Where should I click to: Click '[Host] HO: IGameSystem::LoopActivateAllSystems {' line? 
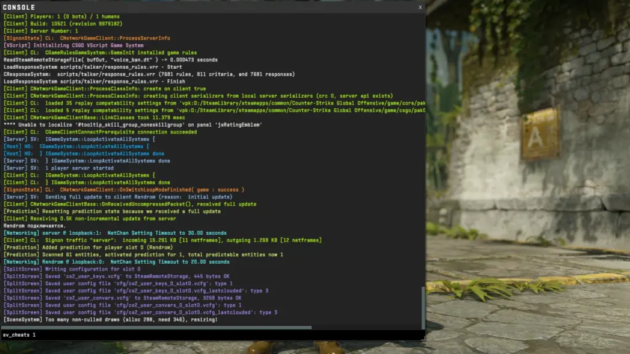76,146
